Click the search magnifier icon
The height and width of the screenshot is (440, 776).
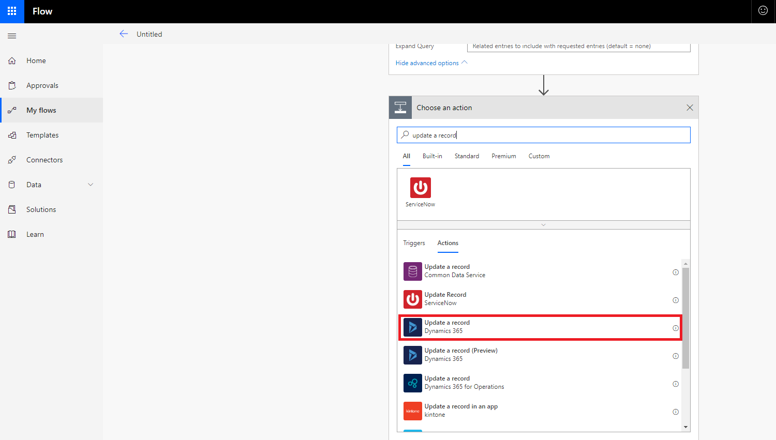point(405,134)
